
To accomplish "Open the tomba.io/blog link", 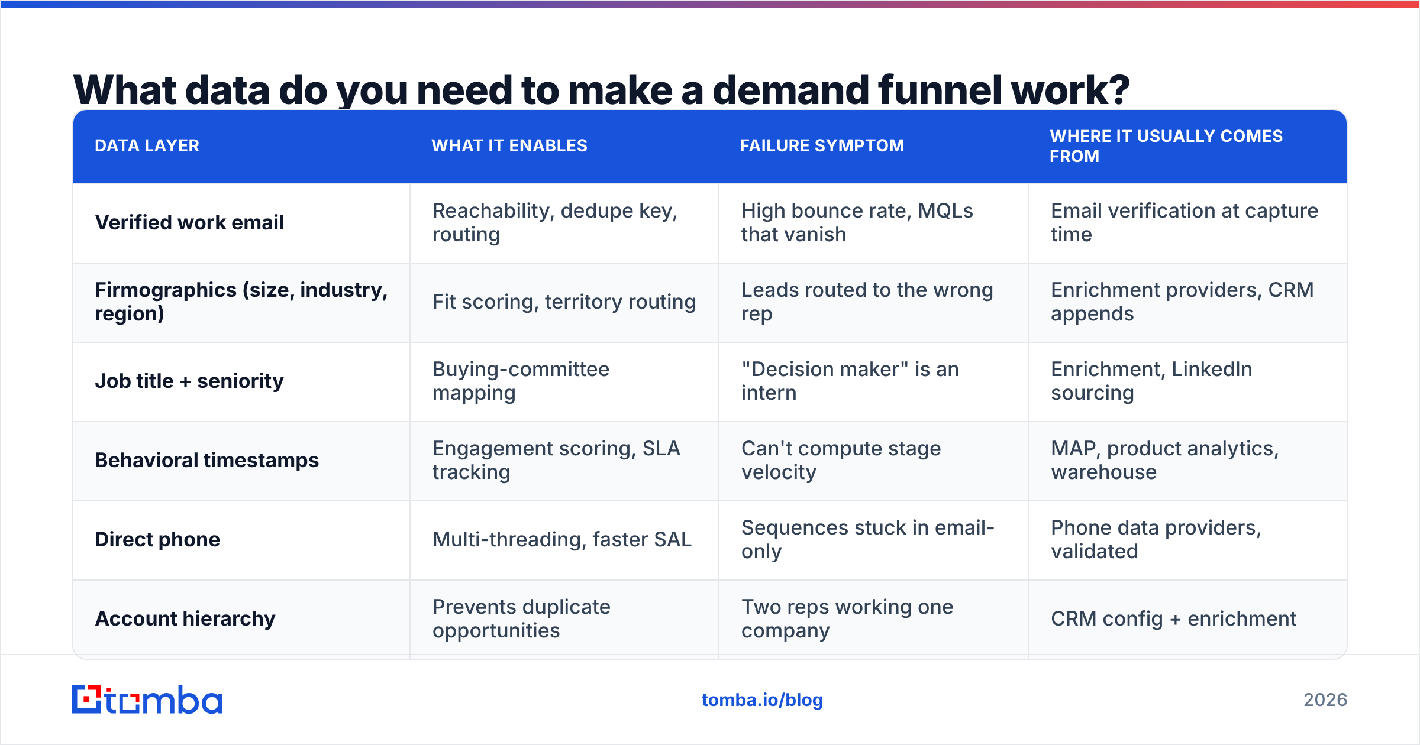I will (x=762, y=700).
